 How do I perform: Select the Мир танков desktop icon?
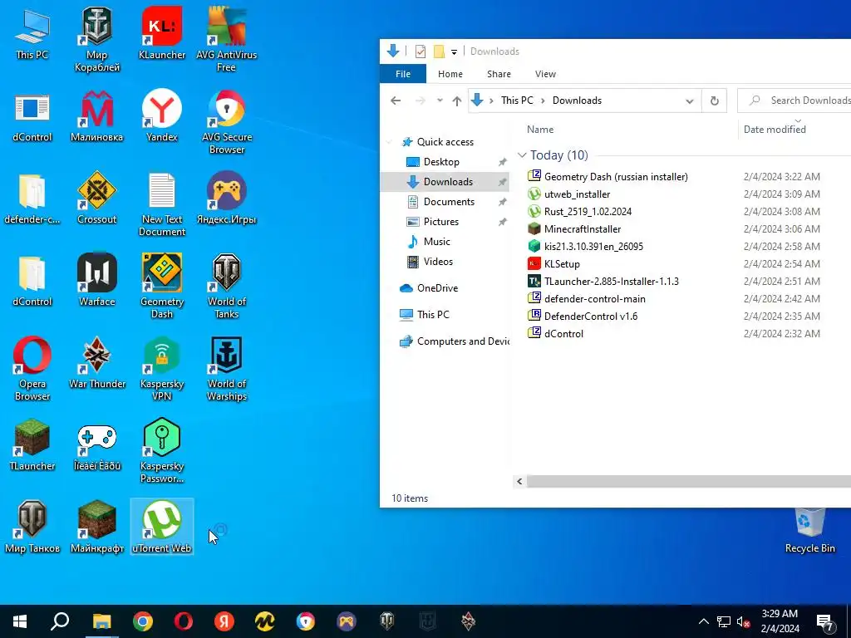(x=32, y=527)
